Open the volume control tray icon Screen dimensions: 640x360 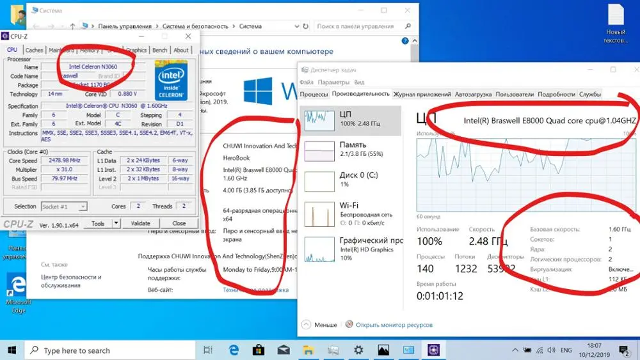click(x=552, y=350)
